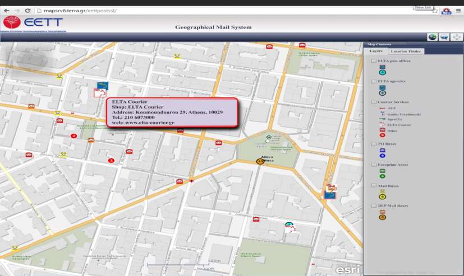Viewport: 464px width, 276px height.
Task: Click the SpeedEx legend icon
Action: point(382,119)
